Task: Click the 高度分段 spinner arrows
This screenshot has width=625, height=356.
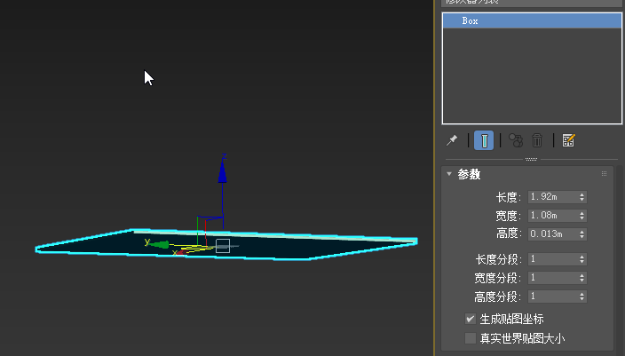Action: [x=582, y=297]
